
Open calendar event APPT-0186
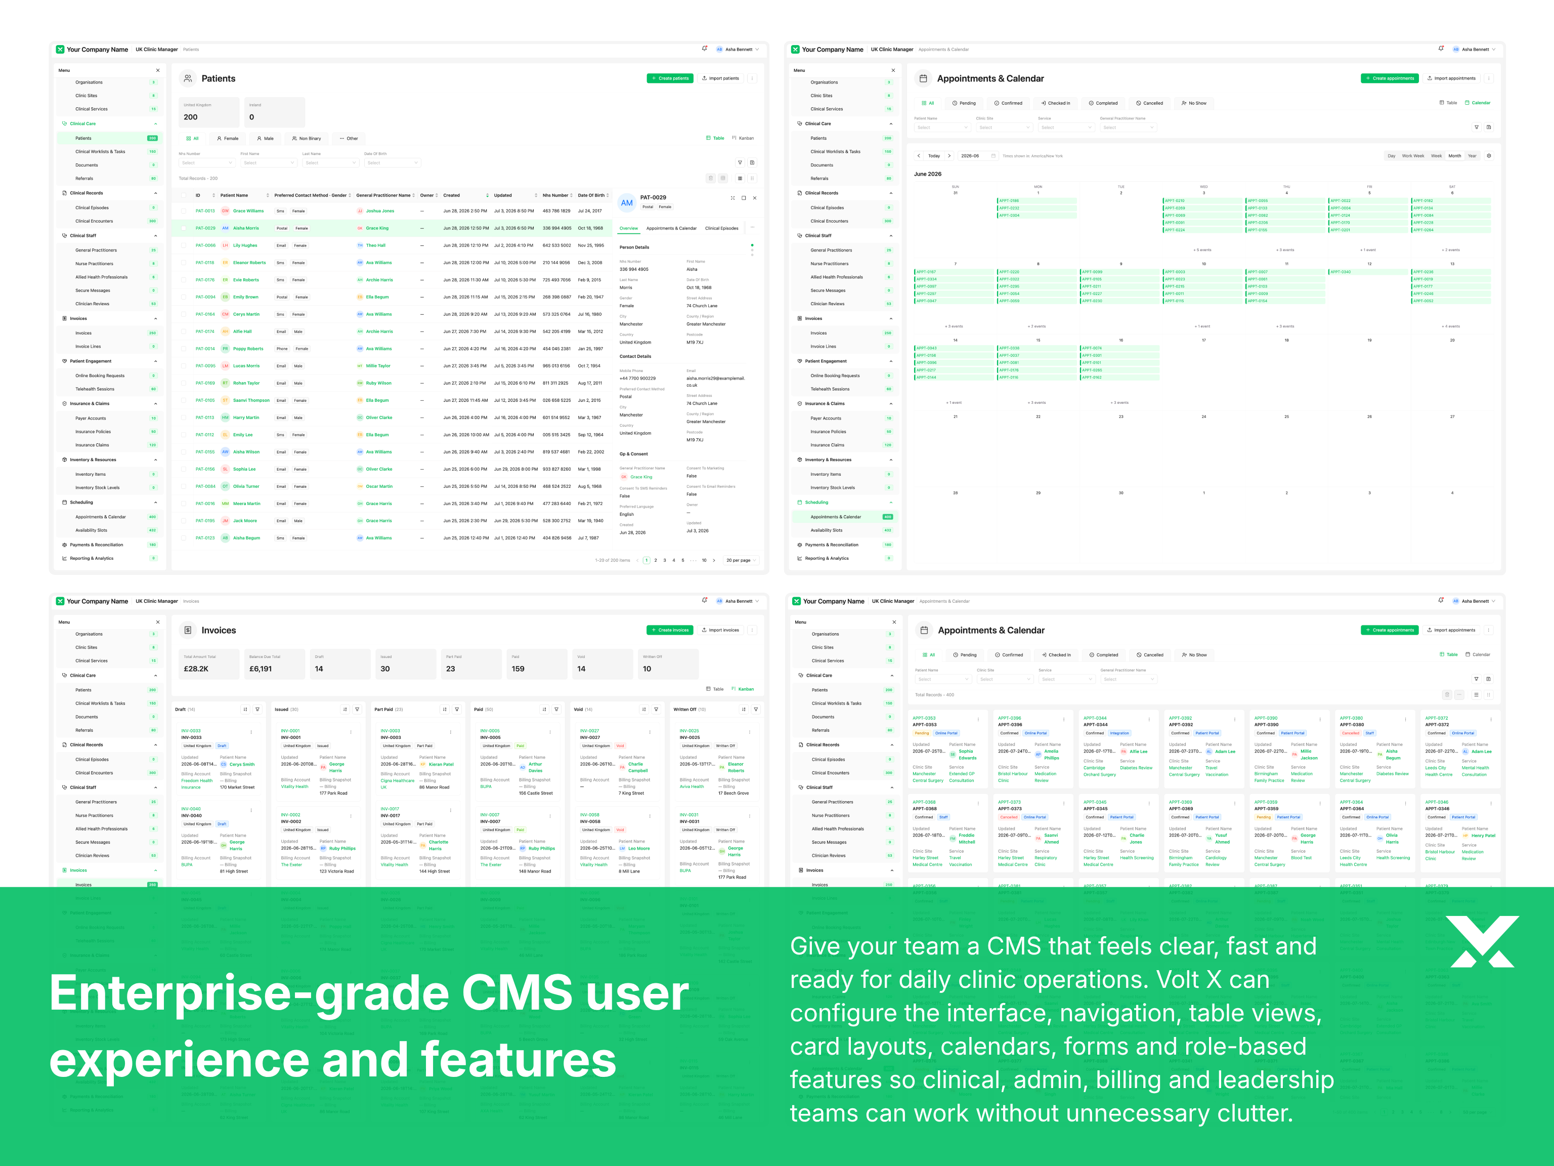tap(1038, 201)
